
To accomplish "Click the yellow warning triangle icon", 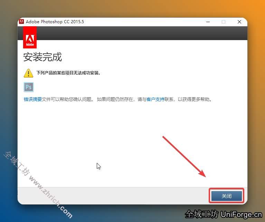I will [x=28, y=73].
